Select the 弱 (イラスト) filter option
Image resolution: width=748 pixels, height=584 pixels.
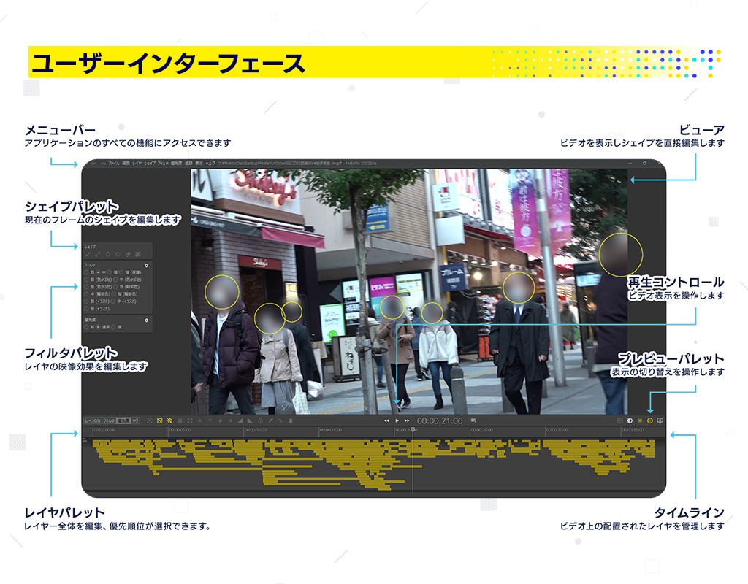pos(97,301)
